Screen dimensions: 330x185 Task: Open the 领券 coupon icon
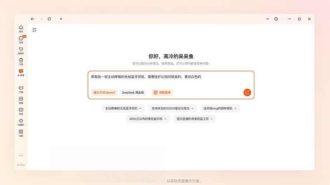21,111
